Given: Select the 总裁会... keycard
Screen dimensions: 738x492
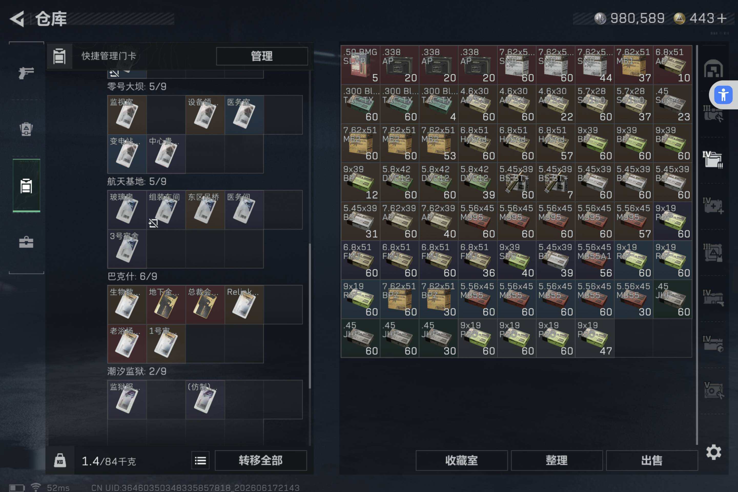Looking at the screenshot, I should [205, 305].
